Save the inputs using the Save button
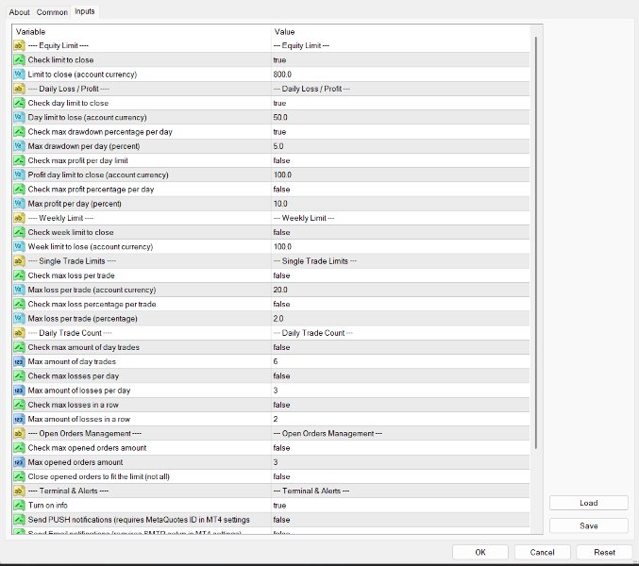This screenshot has width=639, height=566. (588, 525)
